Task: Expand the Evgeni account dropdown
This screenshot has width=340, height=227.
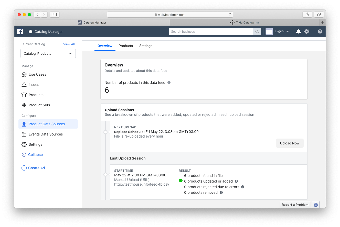Action: tap(288, 31)
